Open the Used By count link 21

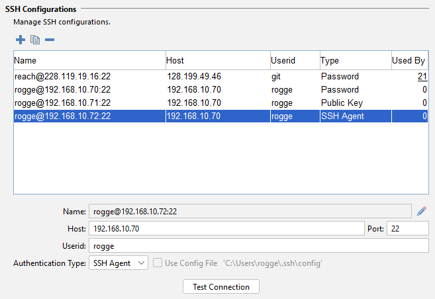click(422, 77)
